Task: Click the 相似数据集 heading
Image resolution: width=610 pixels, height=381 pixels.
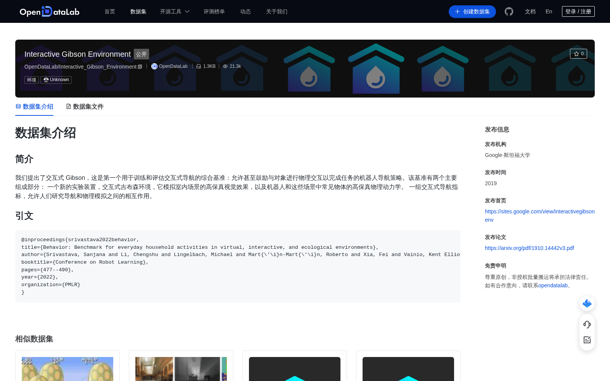Action: coord(34,339)
